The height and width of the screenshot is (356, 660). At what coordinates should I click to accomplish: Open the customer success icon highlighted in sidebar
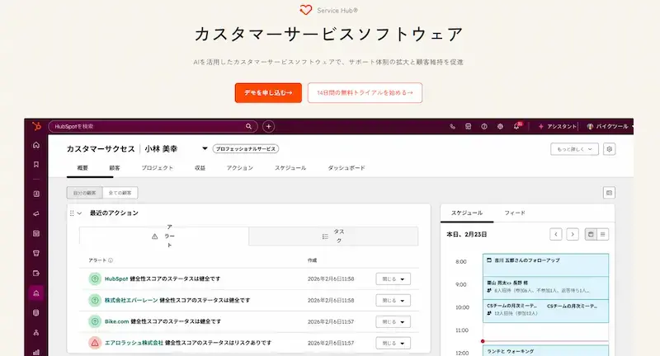tap(36, 293)
